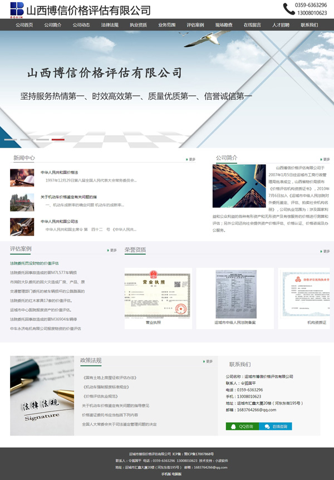Open the green QQ咨询 chat button
Viewport: 334px width, 480px height.
(242, 427)
